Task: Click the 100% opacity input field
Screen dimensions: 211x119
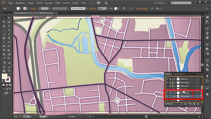Action: (x=102, y=8)
